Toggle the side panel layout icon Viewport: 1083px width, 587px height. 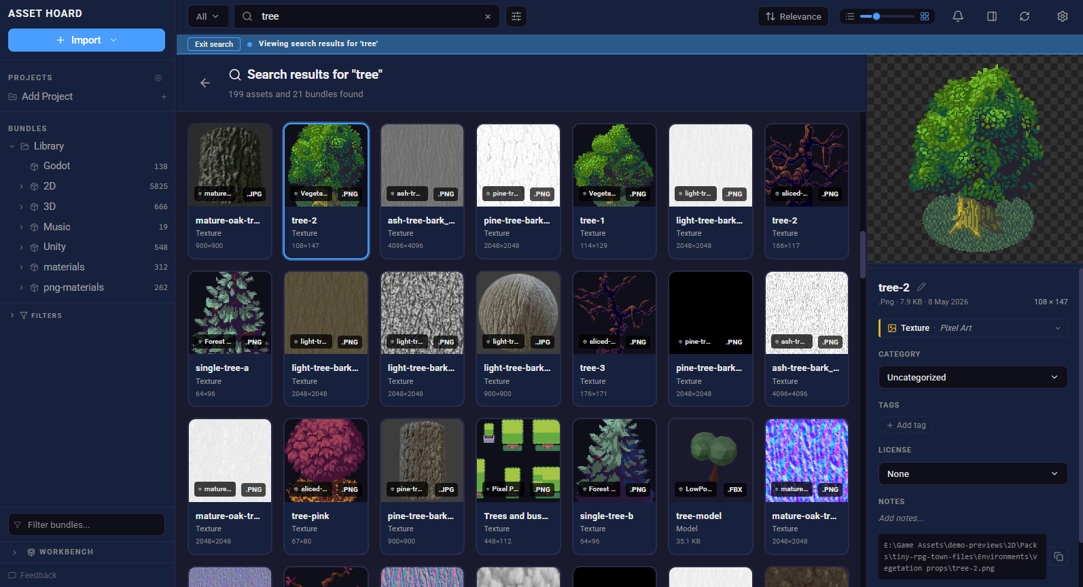(992, 16)
